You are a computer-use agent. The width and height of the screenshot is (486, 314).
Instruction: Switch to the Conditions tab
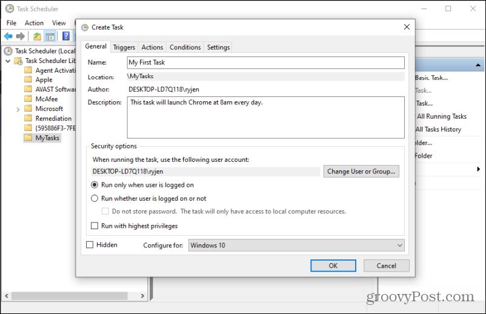coord(185,47)
